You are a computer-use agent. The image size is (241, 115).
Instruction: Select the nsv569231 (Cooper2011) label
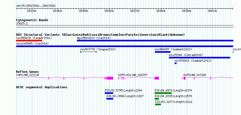tap(34, 38)
